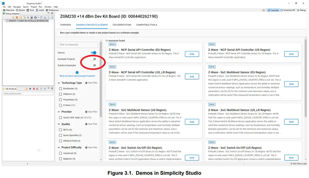309x178 pixels.
Task: Click the Install download toolbar item
Action: [39, 10]
